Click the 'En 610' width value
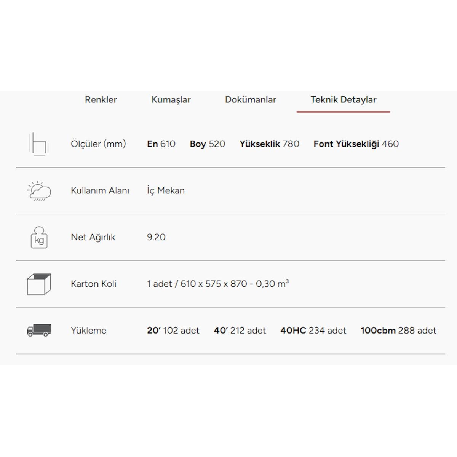Viewport: 457px width, 457px height. click(x=161, y=144)
